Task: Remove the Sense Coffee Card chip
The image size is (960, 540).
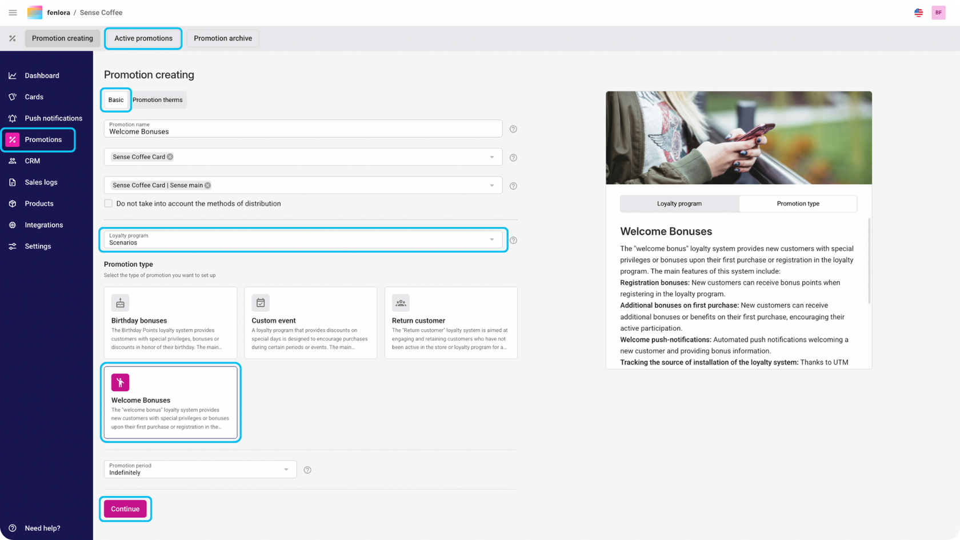Action: coord(170,157)
